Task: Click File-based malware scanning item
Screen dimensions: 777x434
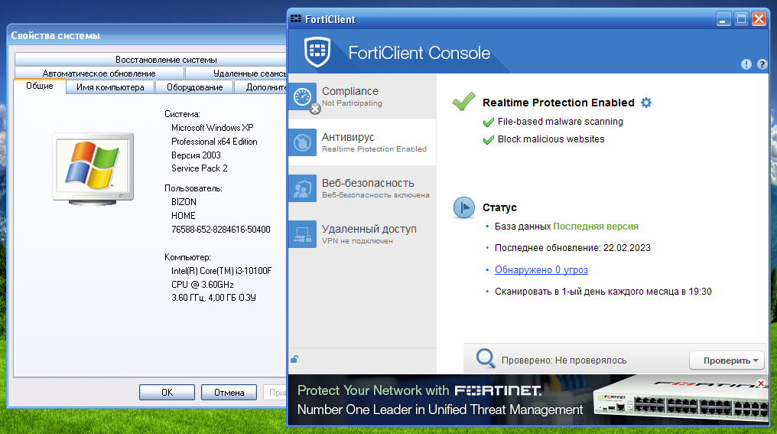Action: 561,122
